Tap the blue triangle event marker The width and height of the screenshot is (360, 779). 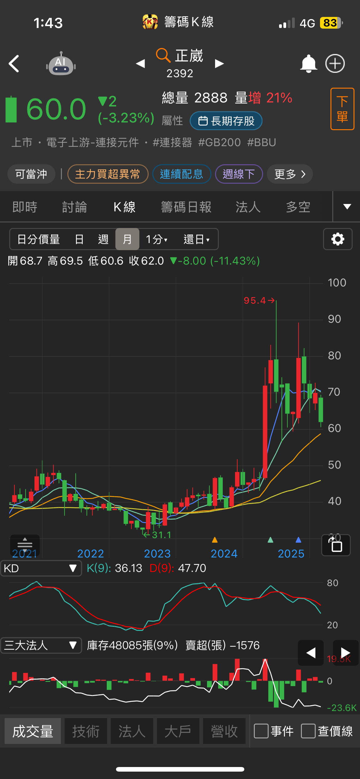(298, 540)
